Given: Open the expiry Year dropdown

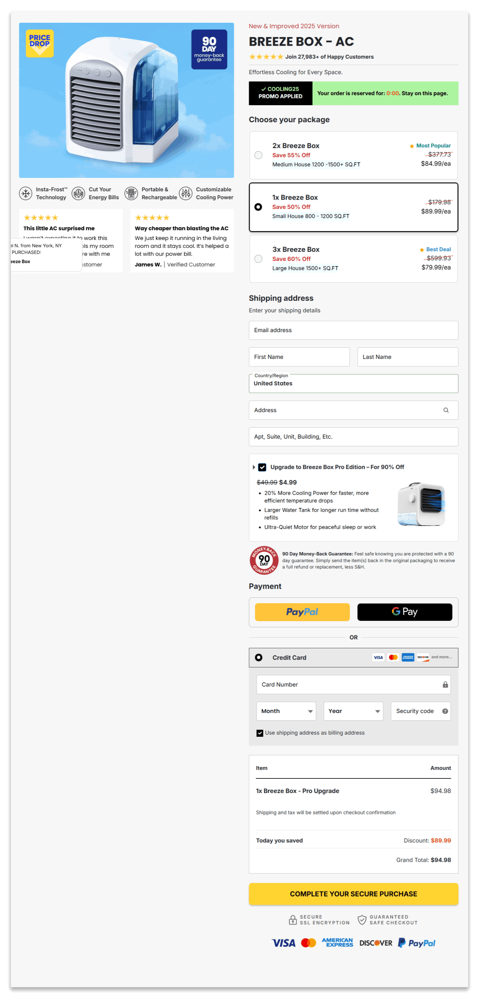Looking at the screenshot, I should (353, 711).
